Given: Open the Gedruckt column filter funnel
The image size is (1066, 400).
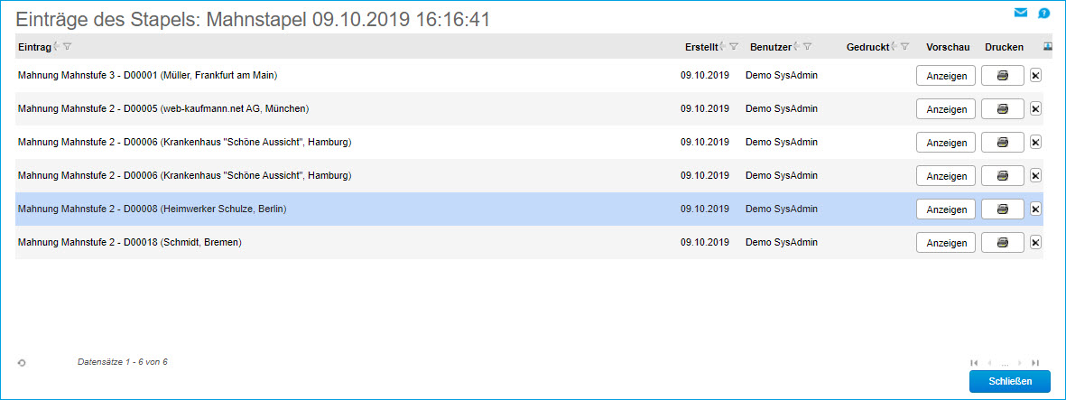Looking at the screenshot, I should tap(904, 46).
